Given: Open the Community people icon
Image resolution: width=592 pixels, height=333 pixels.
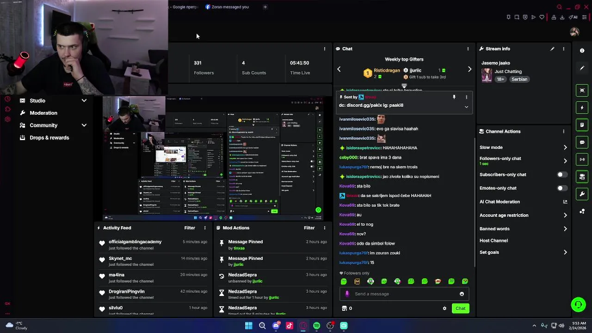Looking at the screenshot, I should [x=23, y=125].
